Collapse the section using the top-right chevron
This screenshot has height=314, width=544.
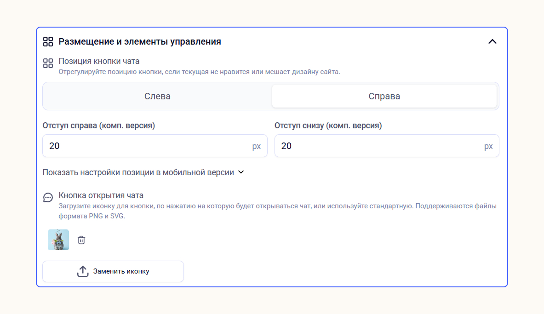pos(492,42)
